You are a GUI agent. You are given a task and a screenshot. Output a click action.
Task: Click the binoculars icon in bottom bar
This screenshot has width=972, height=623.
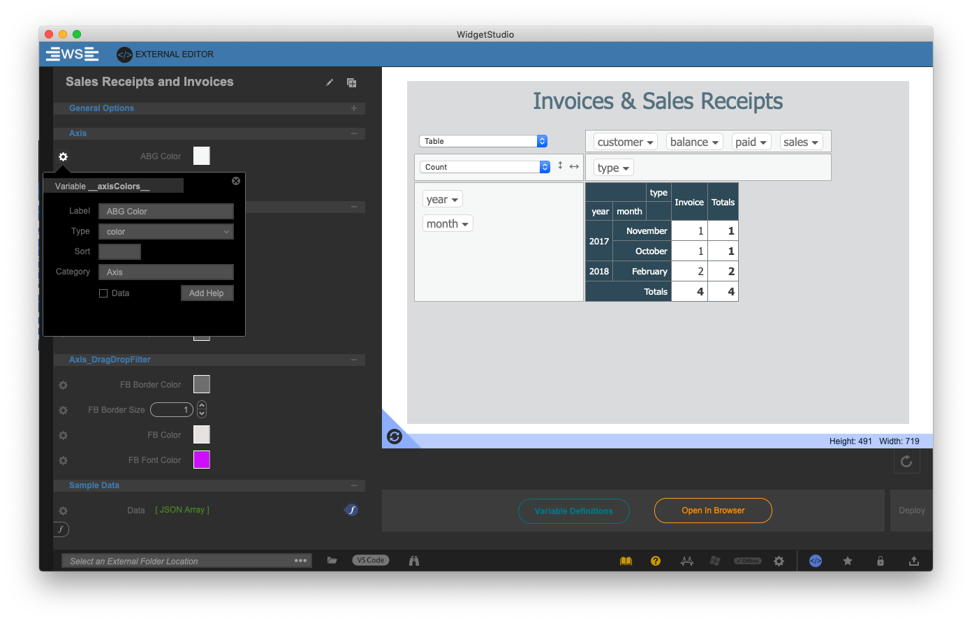tap(414, 560)
